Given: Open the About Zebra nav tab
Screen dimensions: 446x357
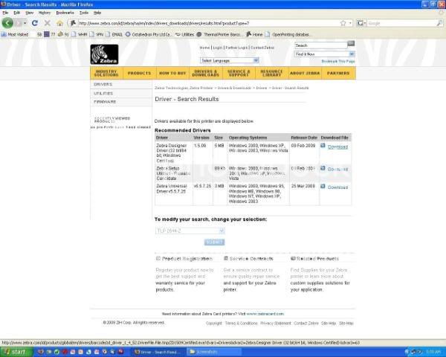Looking at the screenshot, I should click(x=305, y=73).
